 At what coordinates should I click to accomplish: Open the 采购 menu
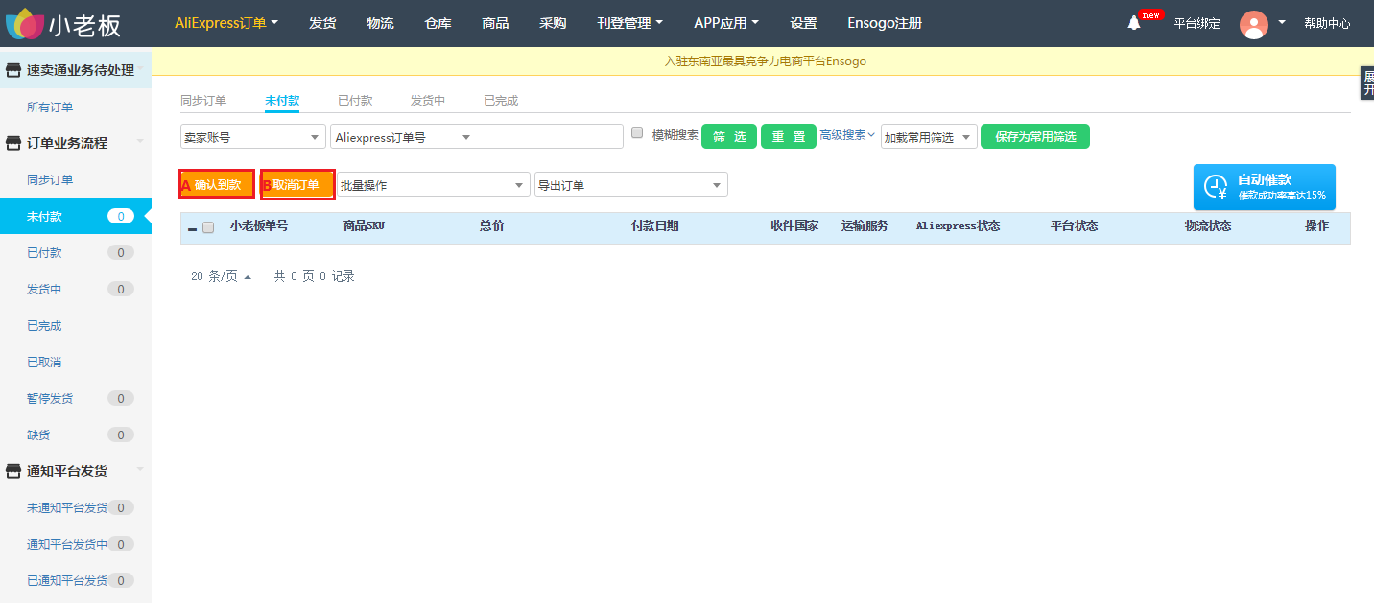[553, 23]
